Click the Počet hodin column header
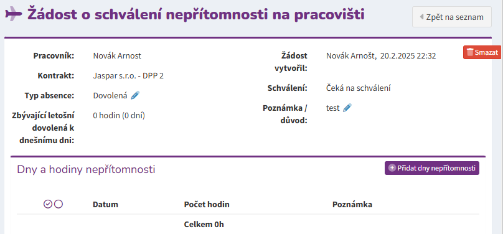This screenshot has height=234, width=503. point(207,205)
